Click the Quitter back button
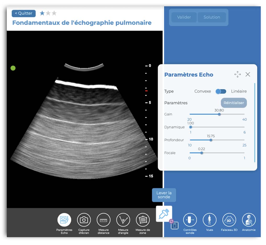266x245 pixels. (24, 13)
